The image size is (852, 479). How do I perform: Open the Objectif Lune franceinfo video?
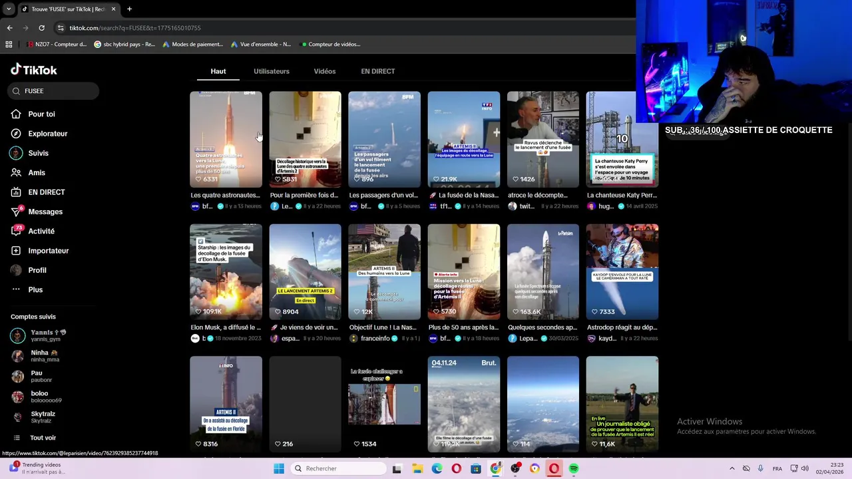(384, 271)
